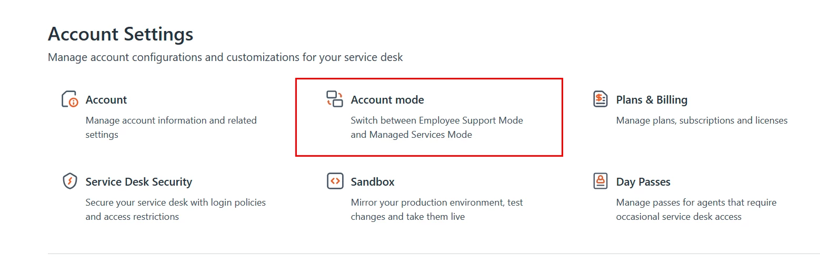
Task: Open the Account mode title link
Action: click(387, 100)
